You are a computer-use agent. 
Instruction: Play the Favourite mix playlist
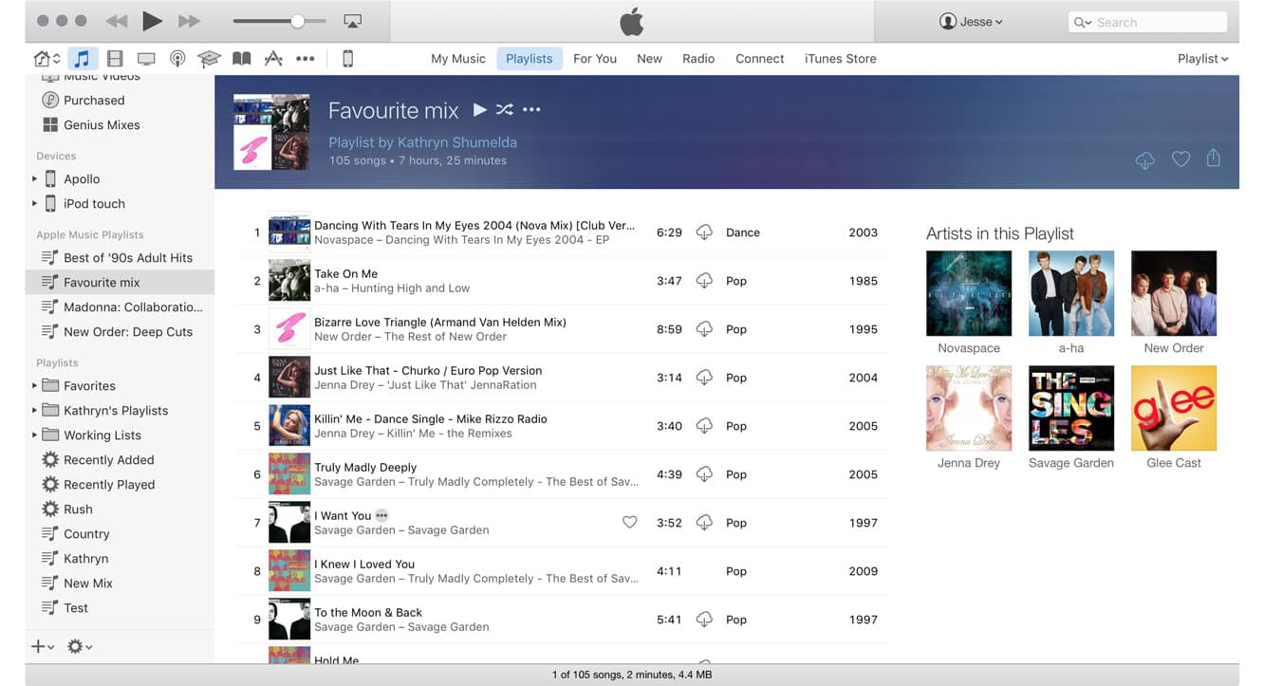pyautogui.click(x=480, y=110)
